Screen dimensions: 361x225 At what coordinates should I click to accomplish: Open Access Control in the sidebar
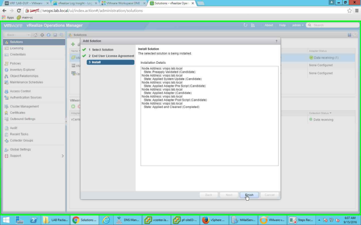coord(20,91)
